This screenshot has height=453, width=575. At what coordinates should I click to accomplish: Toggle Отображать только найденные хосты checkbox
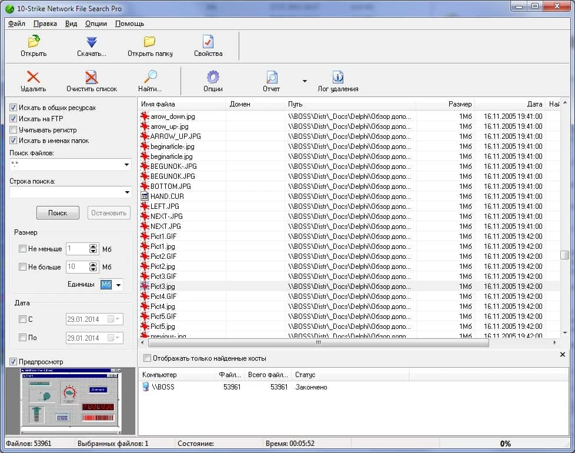[x=147, y=358]
